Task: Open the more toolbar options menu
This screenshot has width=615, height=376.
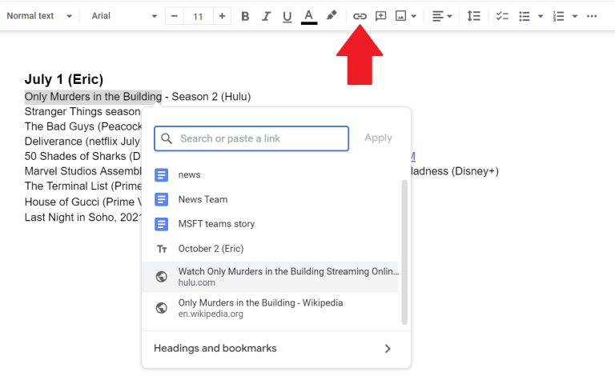Action: coord(592,16)
